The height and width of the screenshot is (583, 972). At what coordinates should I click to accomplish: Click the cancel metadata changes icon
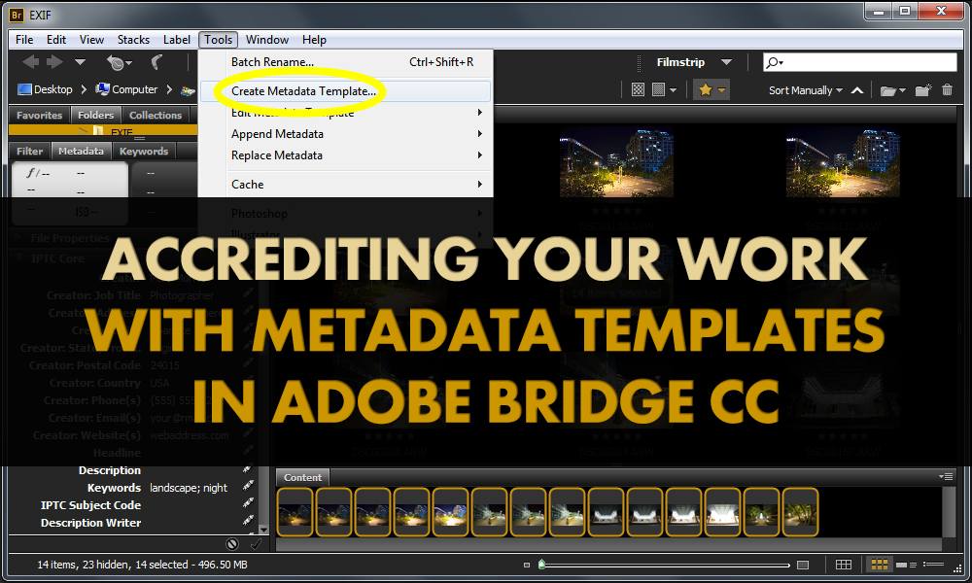tap(232, 544)
